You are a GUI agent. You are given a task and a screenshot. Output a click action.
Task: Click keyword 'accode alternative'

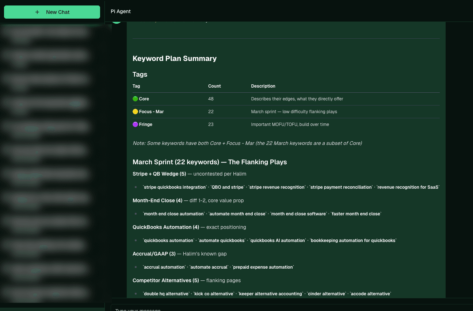pyautogui.click(x=371, y=294)
